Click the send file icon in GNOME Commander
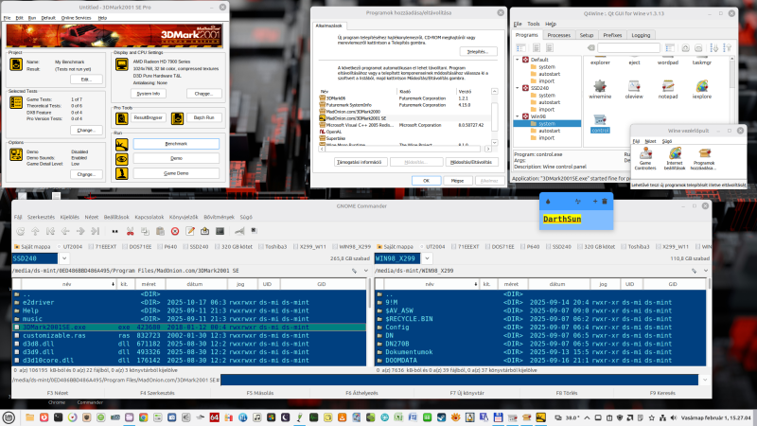The width and height of the screenshot is (757, 426). coord(204,231)
